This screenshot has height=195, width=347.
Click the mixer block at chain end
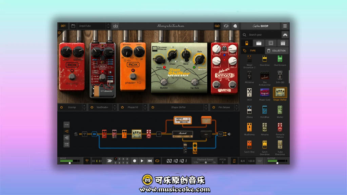point(220,134)
